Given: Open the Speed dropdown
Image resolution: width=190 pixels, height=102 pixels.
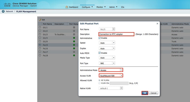Looking at the screenshot, I should point(107,43).
